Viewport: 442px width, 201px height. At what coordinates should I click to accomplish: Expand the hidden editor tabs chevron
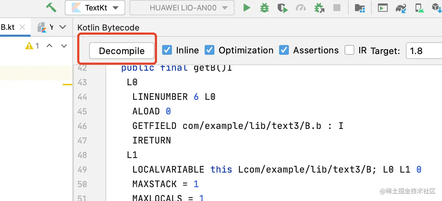pos(63,27)
